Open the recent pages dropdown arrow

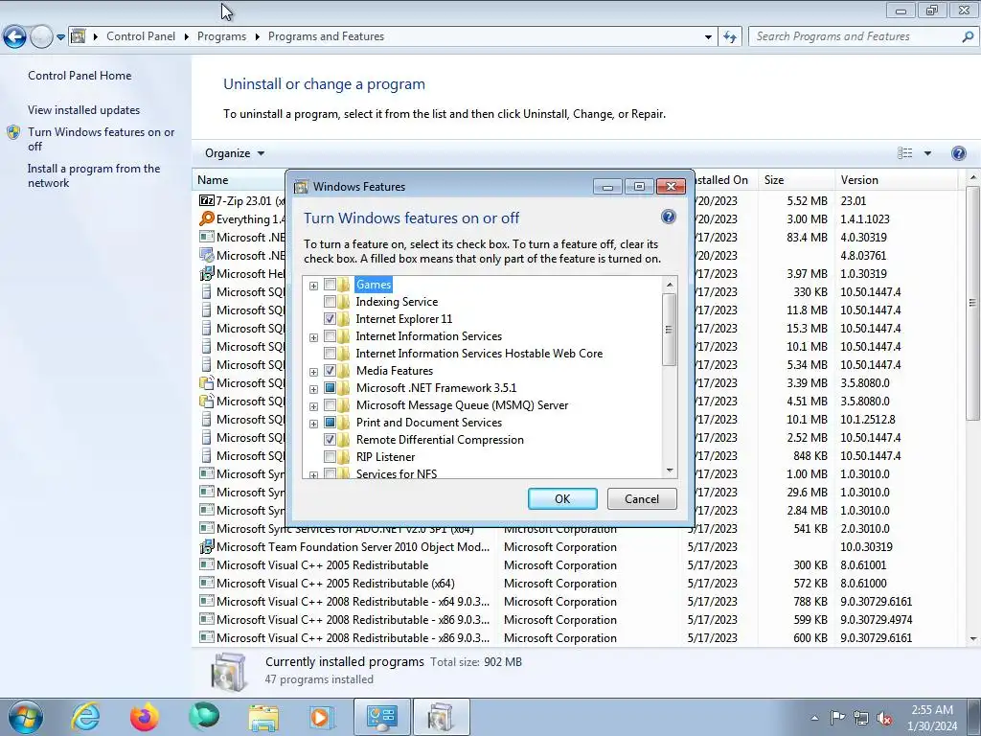[60, 37]
